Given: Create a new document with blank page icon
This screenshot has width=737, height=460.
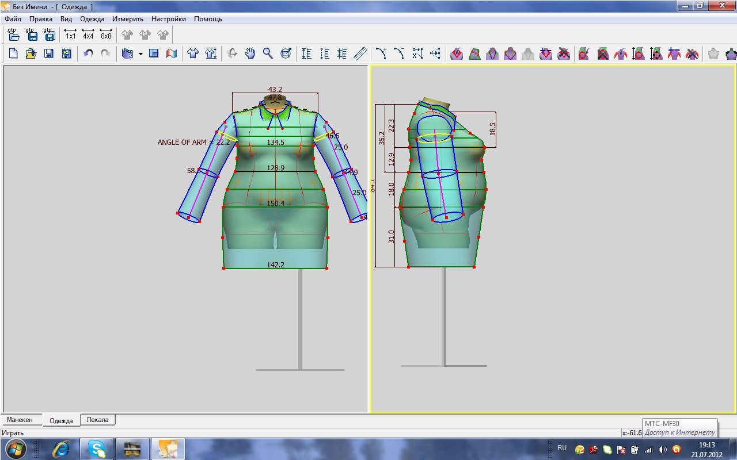Looking at the screenshot, I should 13,53.
